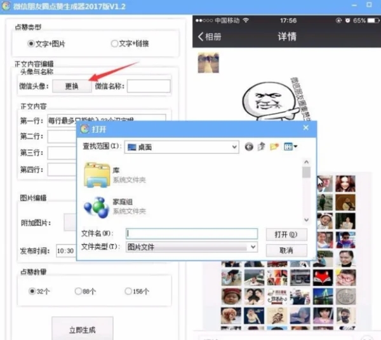Select the 库 system folder item
Image resolution: width=381 pixels, height=340 pixels.
point(115,175)
